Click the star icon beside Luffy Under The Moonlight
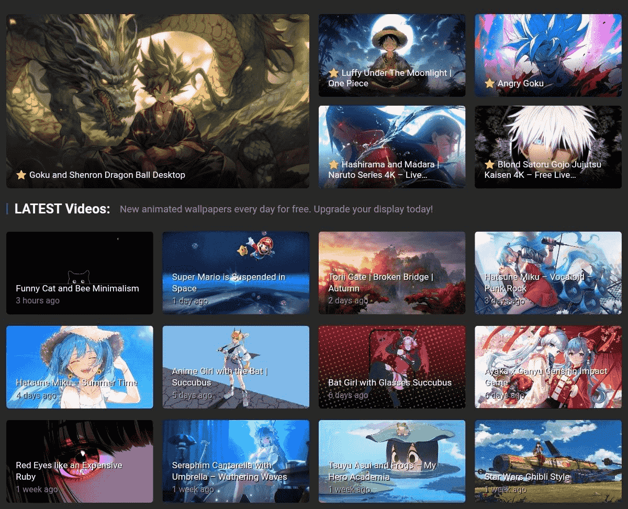 pos(333,73)
